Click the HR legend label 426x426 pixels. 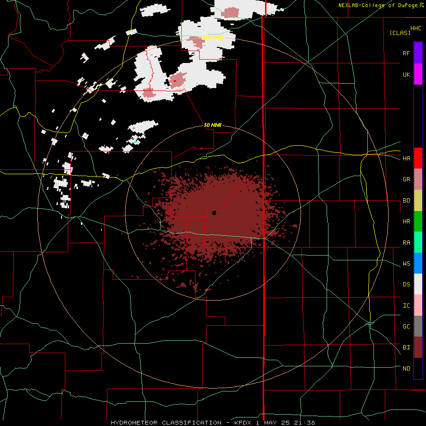click(406, 222)
